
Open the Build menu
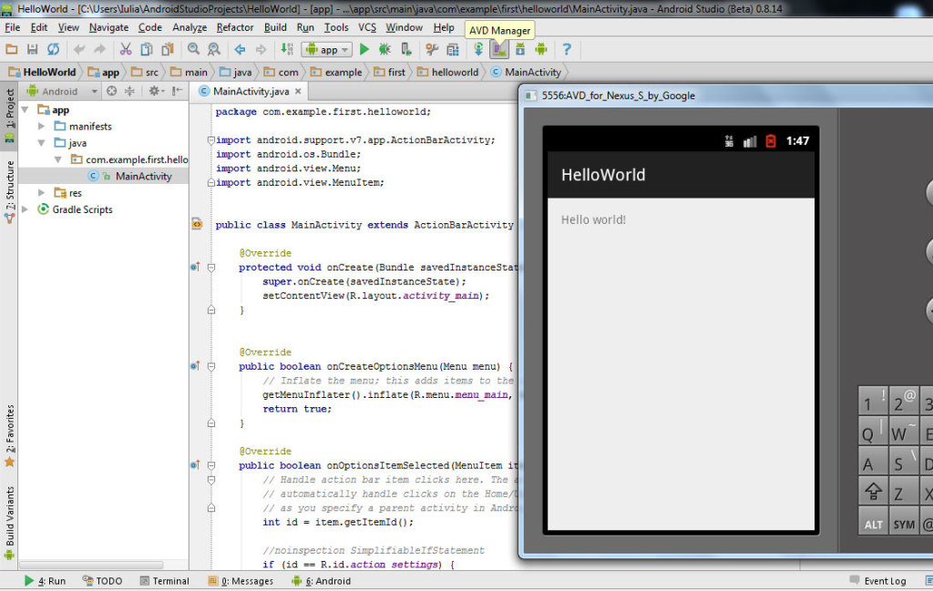(x=275, y=27)
